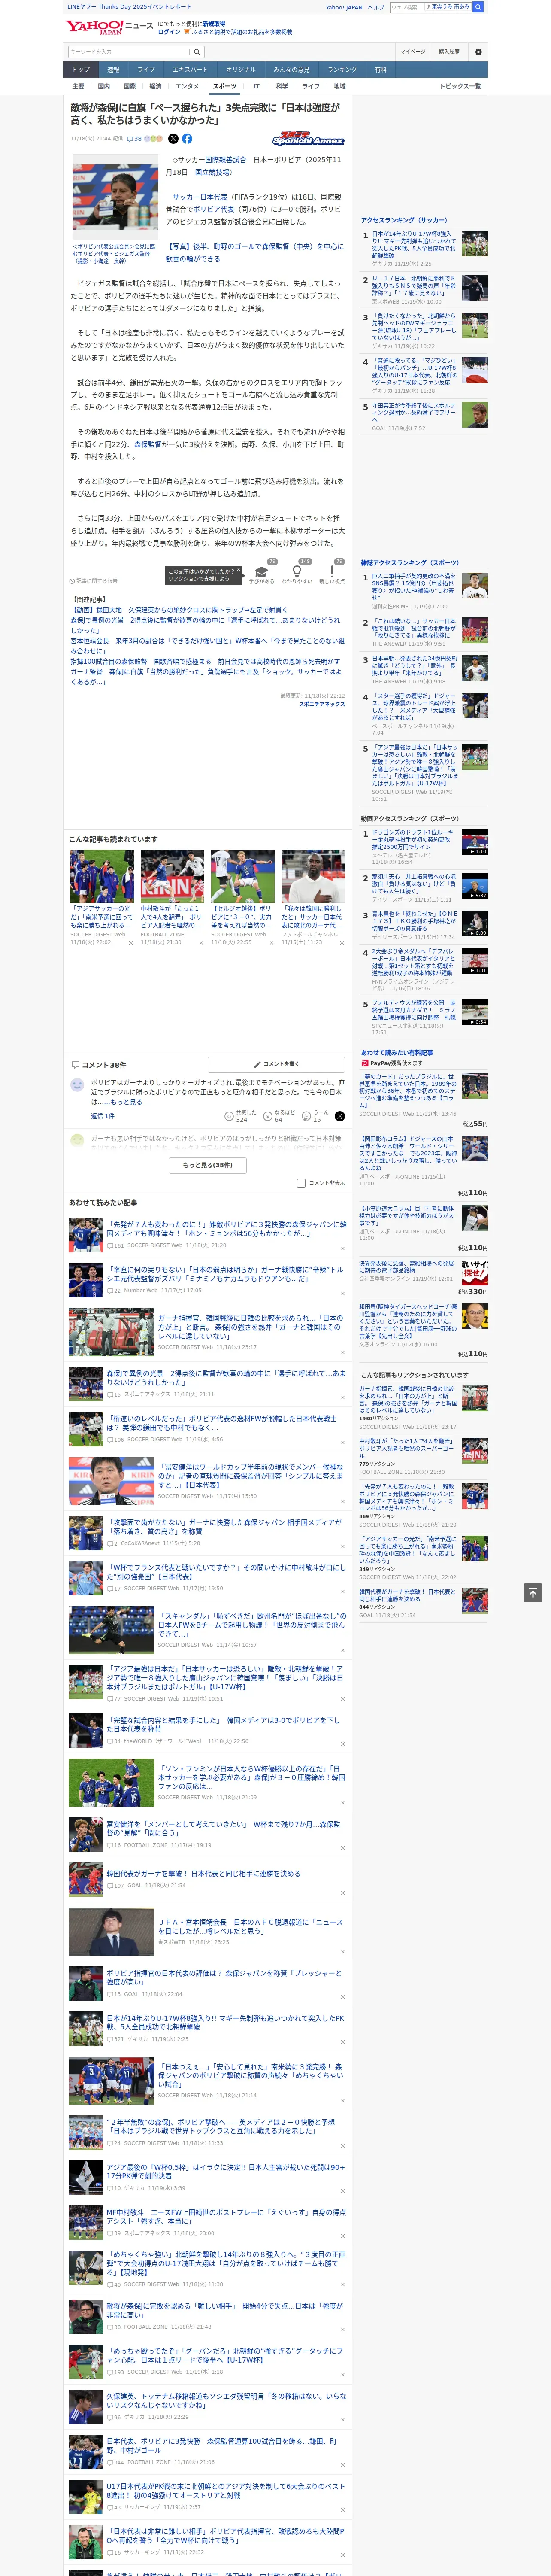Focus the ウェブ検索 input at top
Screen dimensions: 551x2576
click(407, 7)
